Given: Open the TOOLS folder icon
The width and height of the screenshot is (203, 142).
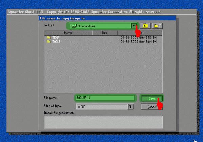Looking at the screenshot, I should (49, 42).
